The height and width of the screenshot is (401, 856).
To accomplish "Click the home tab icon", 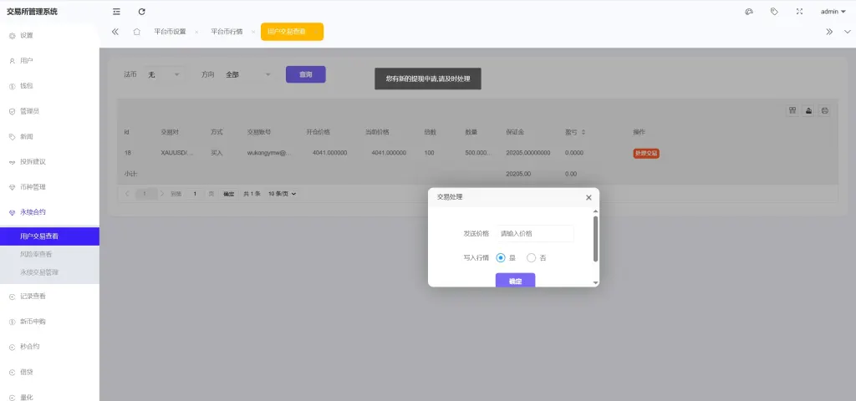I will pyautogui.click(x=137, y=32).
